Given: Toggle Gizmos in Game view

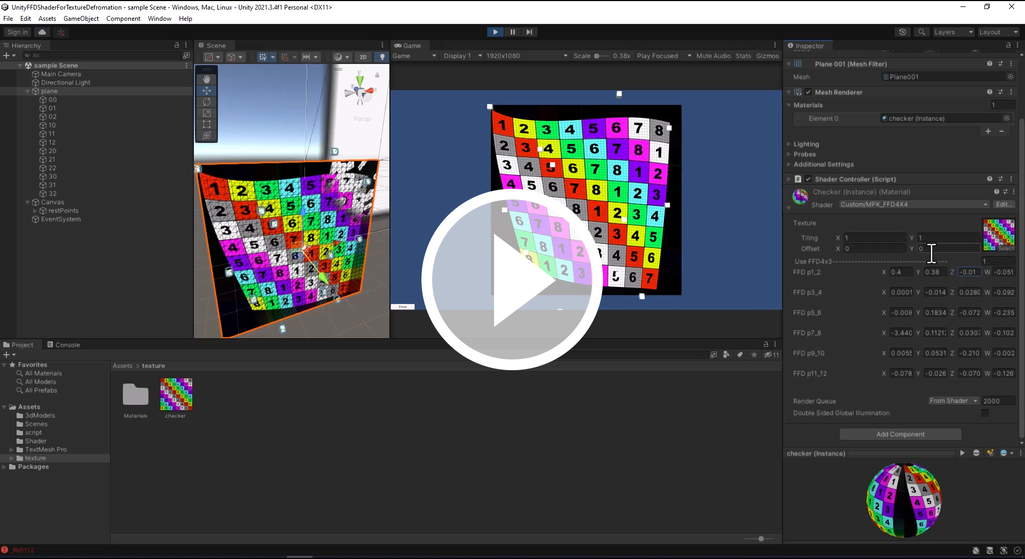Looking at the screenshot, I should [768, 55].
